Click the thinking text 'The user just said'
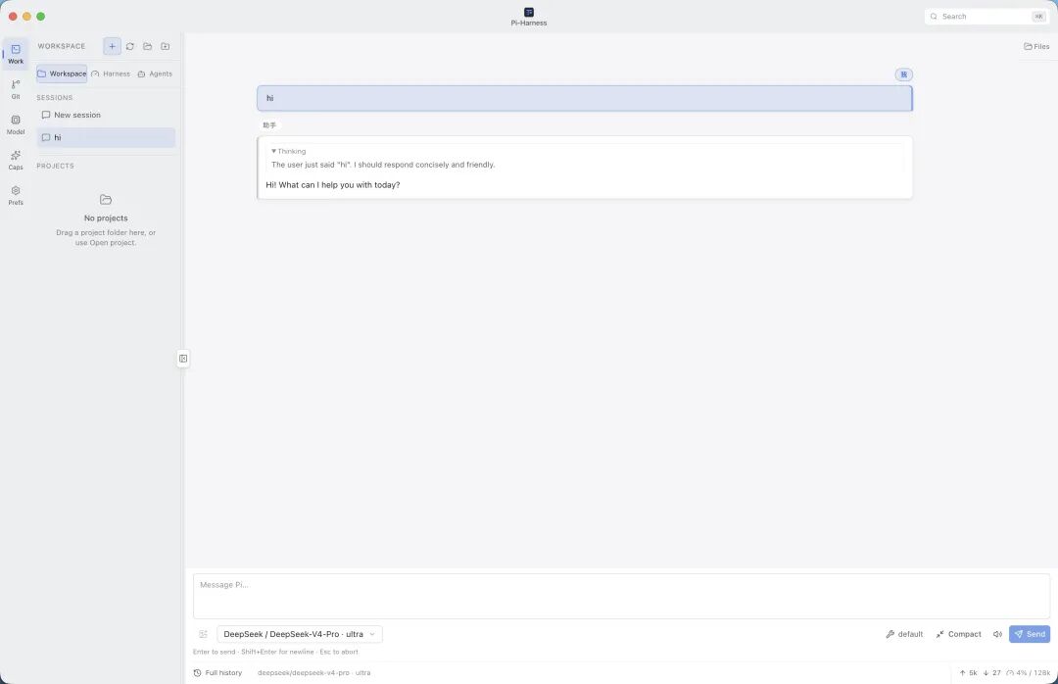 point(383,165)
